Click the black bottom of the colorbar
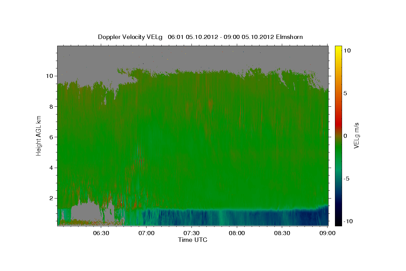This screenshot has width=406, height=271. click(x=338, y=223)
